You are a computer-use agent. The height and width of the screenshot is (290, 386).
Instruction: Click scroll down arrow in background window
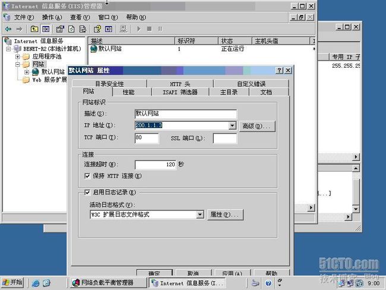click(356, 209)
